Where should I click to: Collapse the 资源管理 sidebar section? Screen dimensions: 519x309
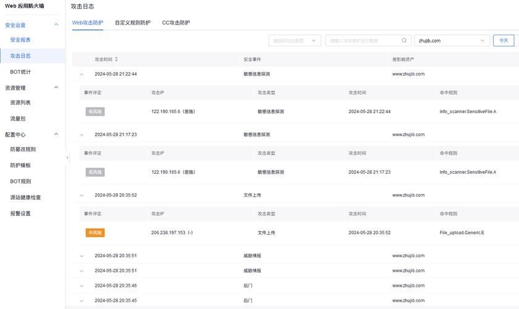tap(56, 88)
